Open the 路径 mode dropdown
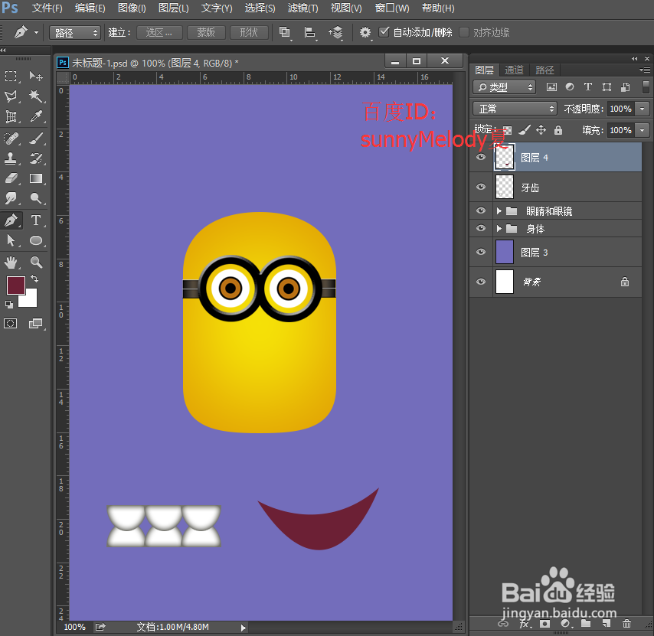 [x=75, y=32]
